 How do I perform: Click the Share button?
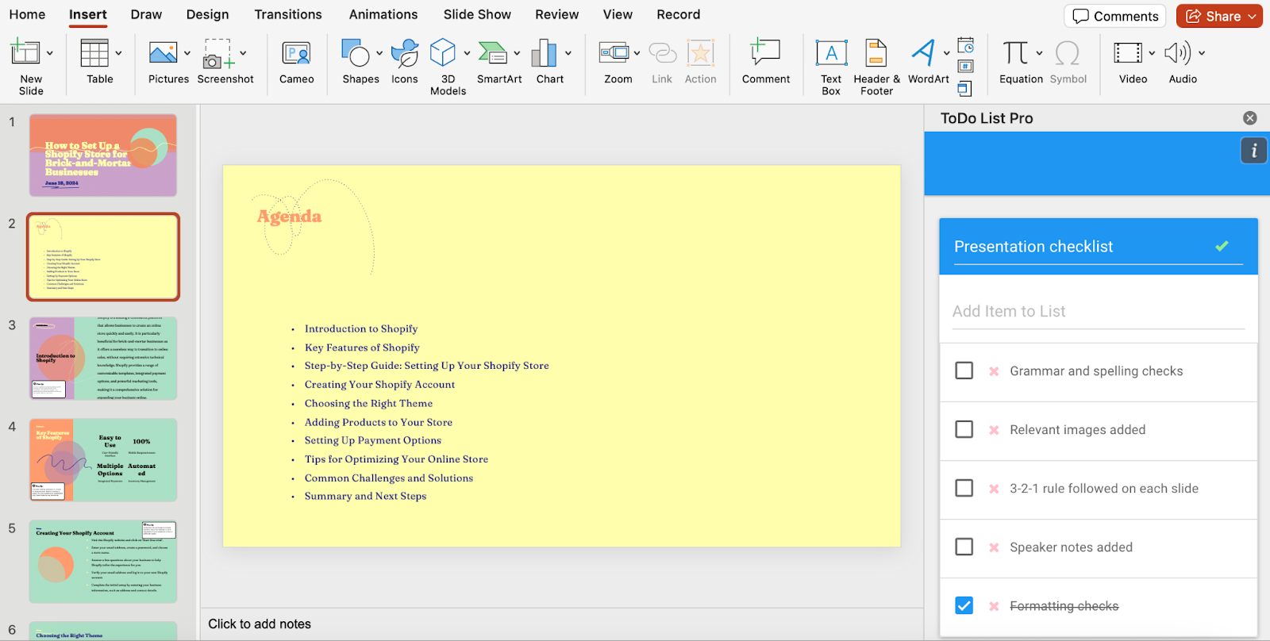[1219, 16]
